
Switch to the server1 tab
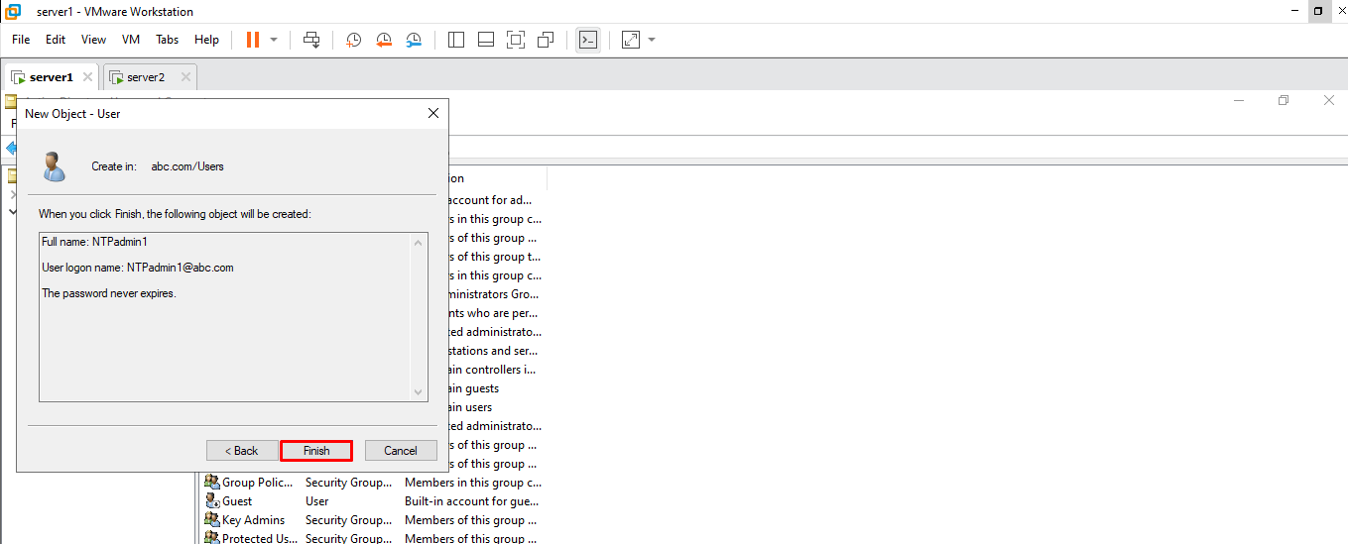pyautogui.click(x=51, y=77)
